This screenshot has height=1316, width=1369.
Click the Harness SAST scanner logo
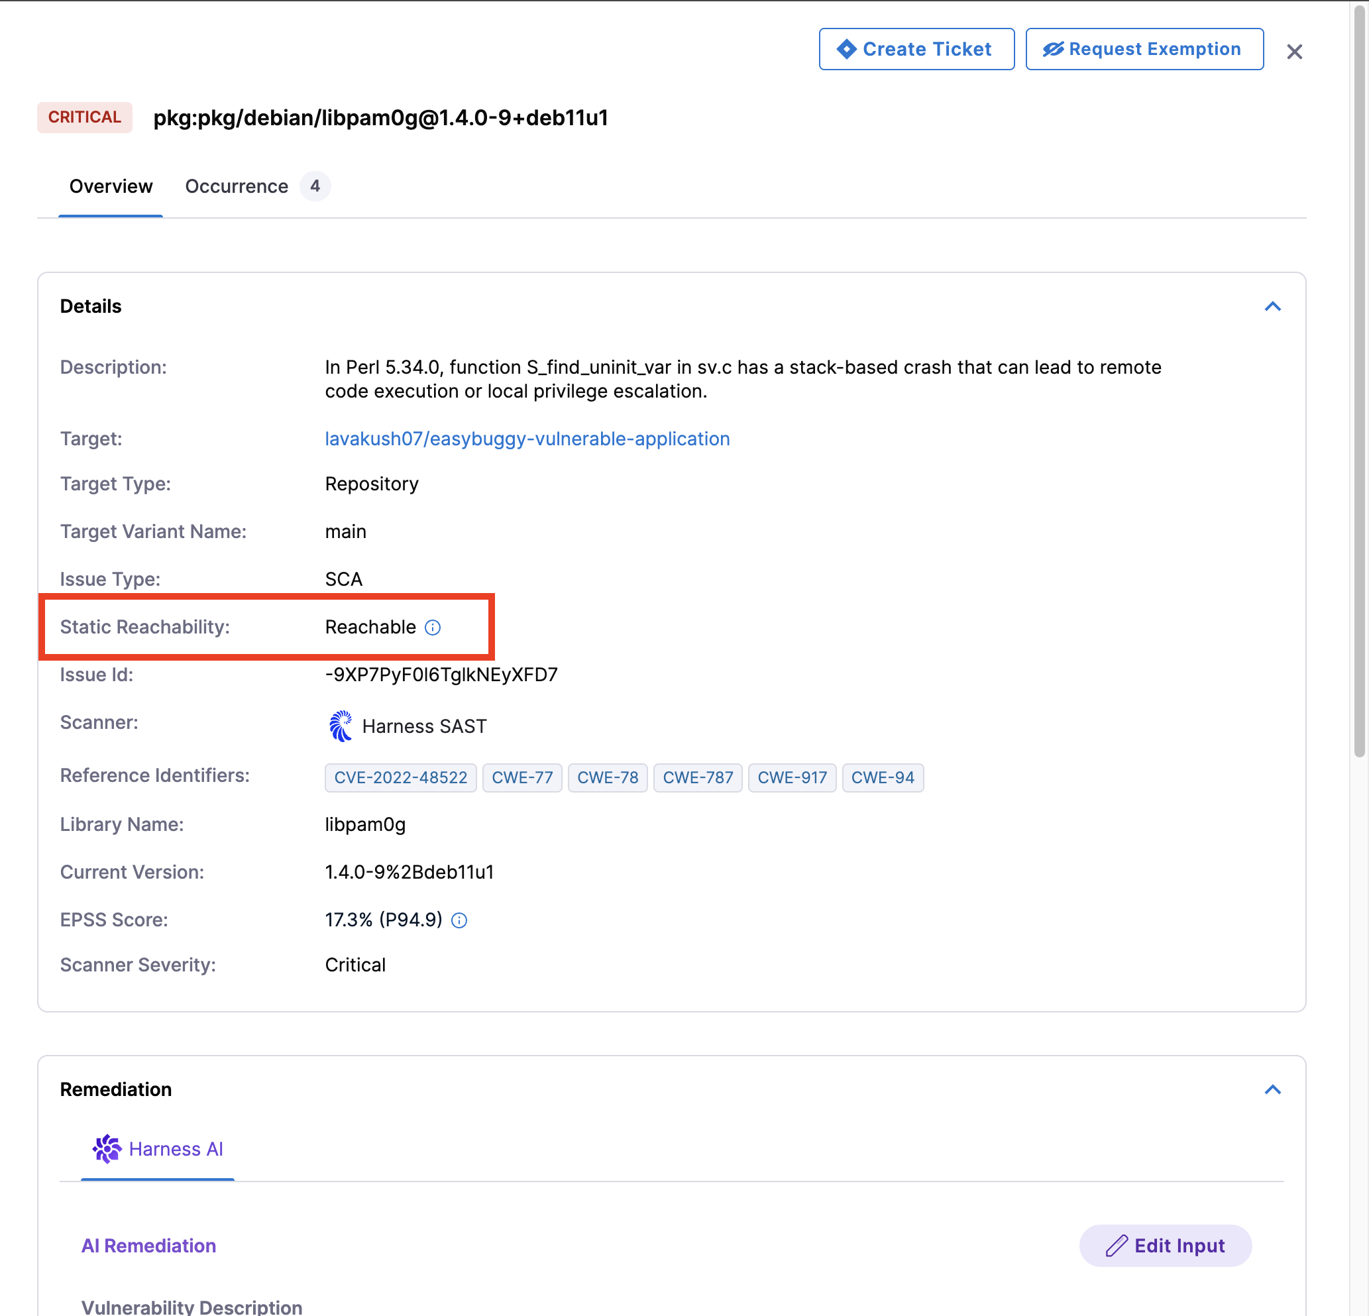pos(340,726)
